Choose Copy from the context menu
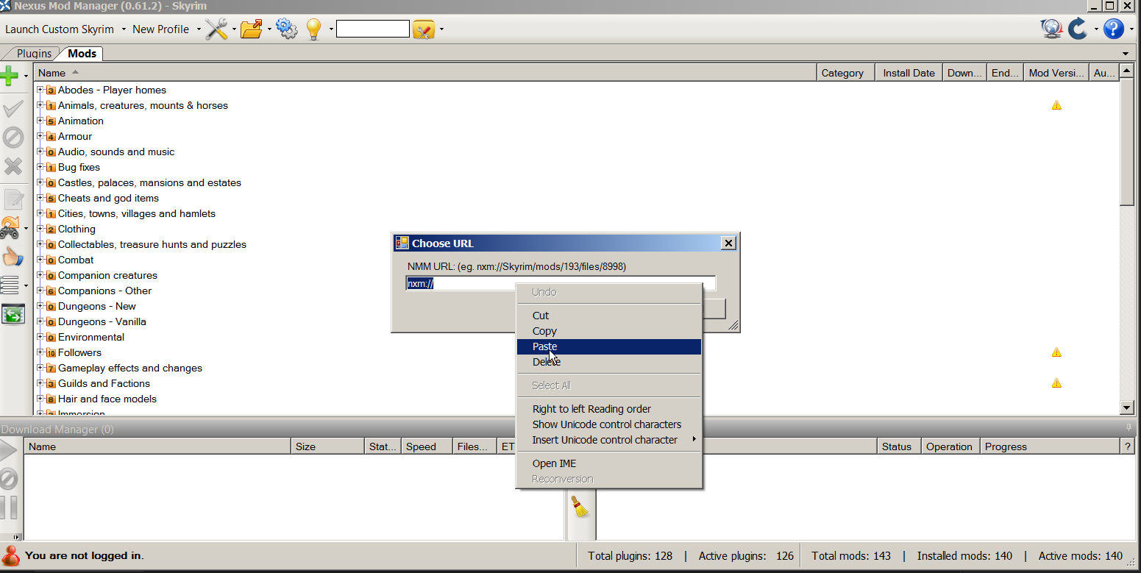The height and width of the screenshot is (573, 1141). [609, 331]
